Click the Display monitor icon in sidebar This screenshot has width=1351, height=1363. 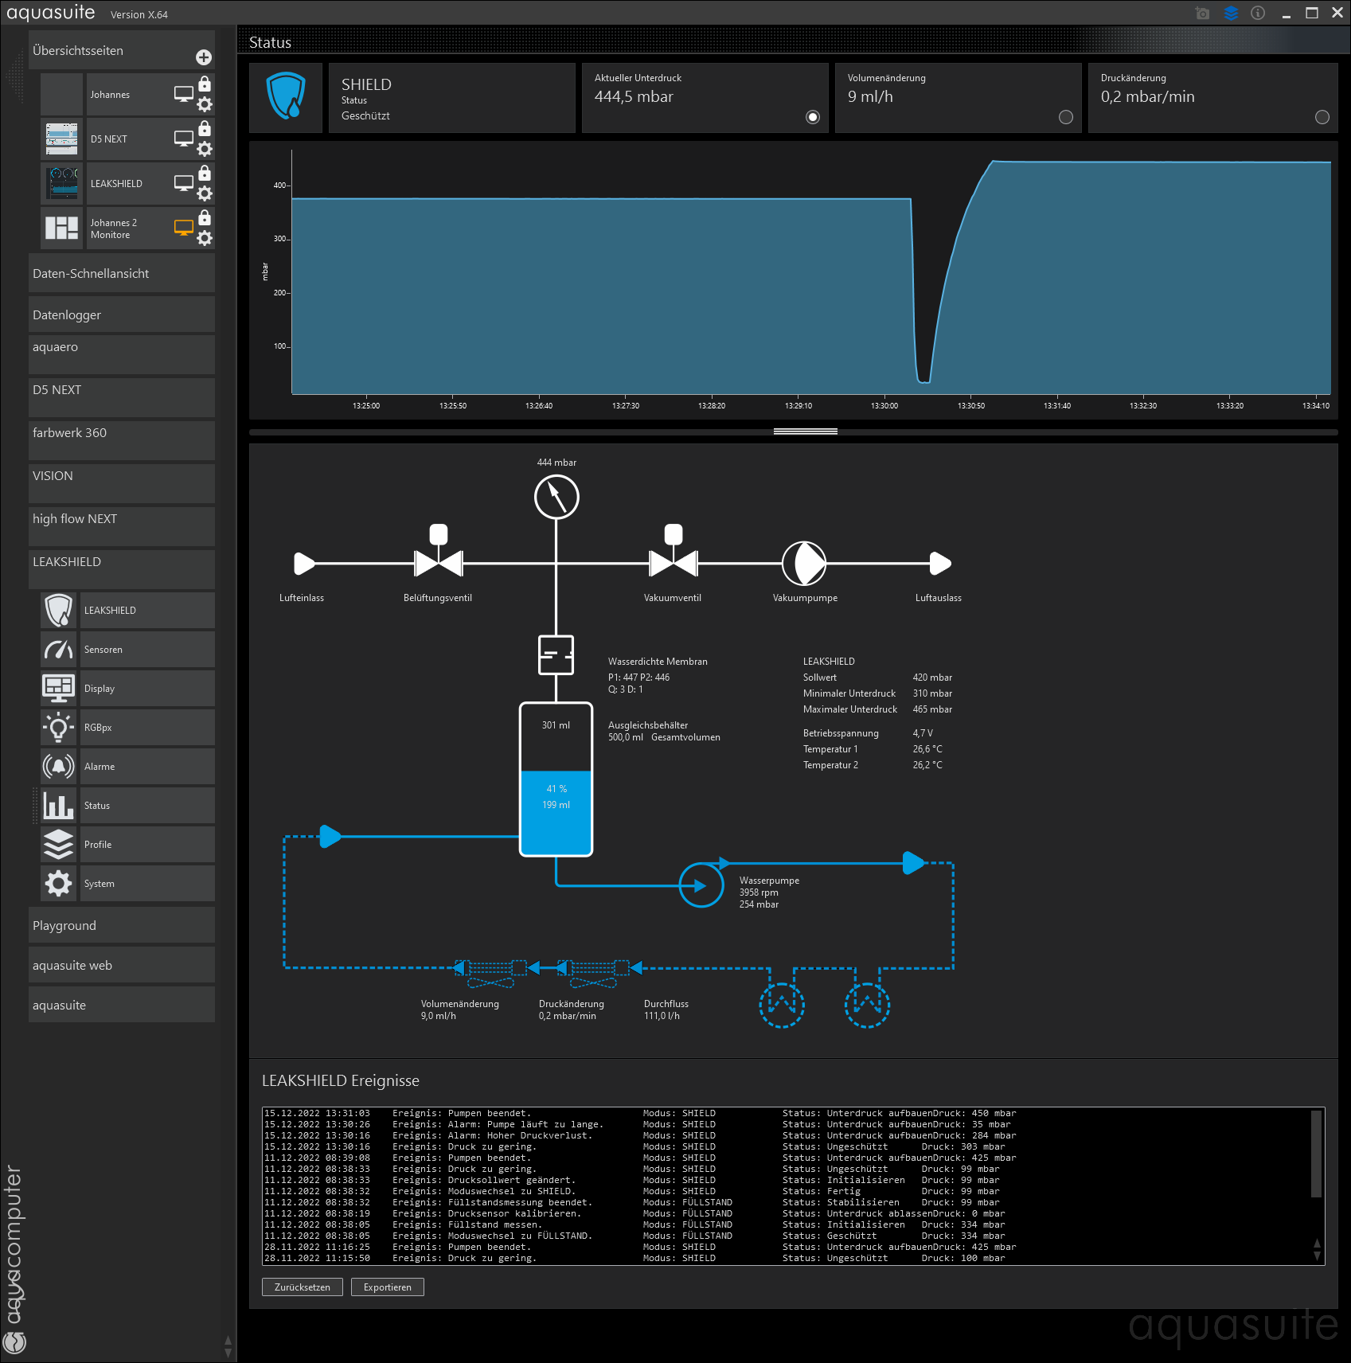58,689
